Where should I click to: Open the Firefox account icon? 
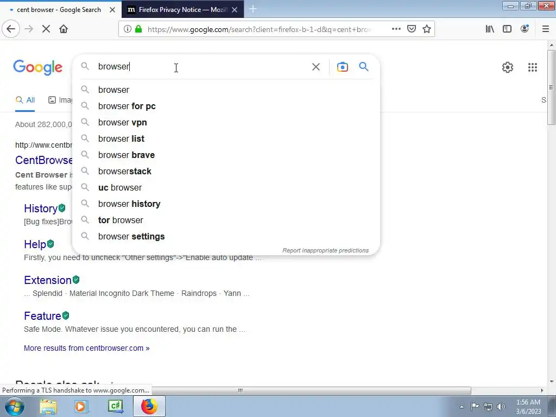point(525,29)
